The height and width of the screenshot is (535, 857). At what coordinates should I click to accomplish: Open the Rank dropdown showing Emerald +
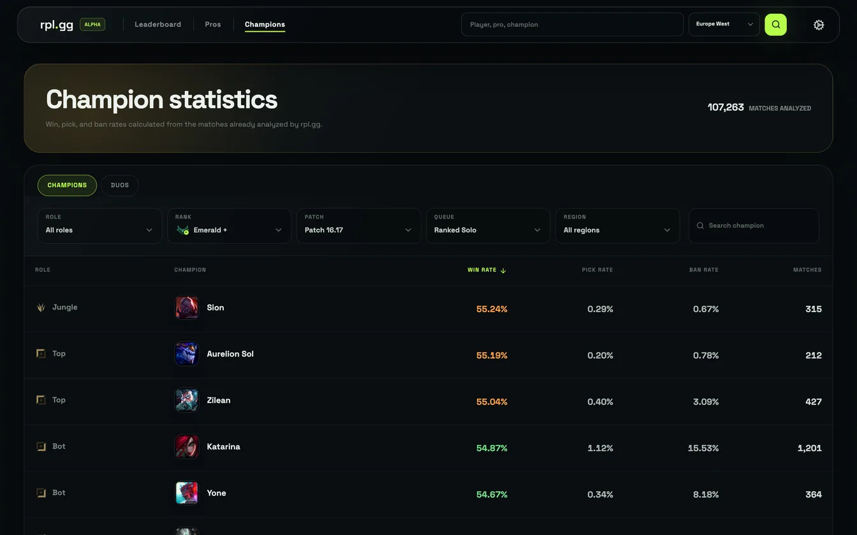click(229, 225)
